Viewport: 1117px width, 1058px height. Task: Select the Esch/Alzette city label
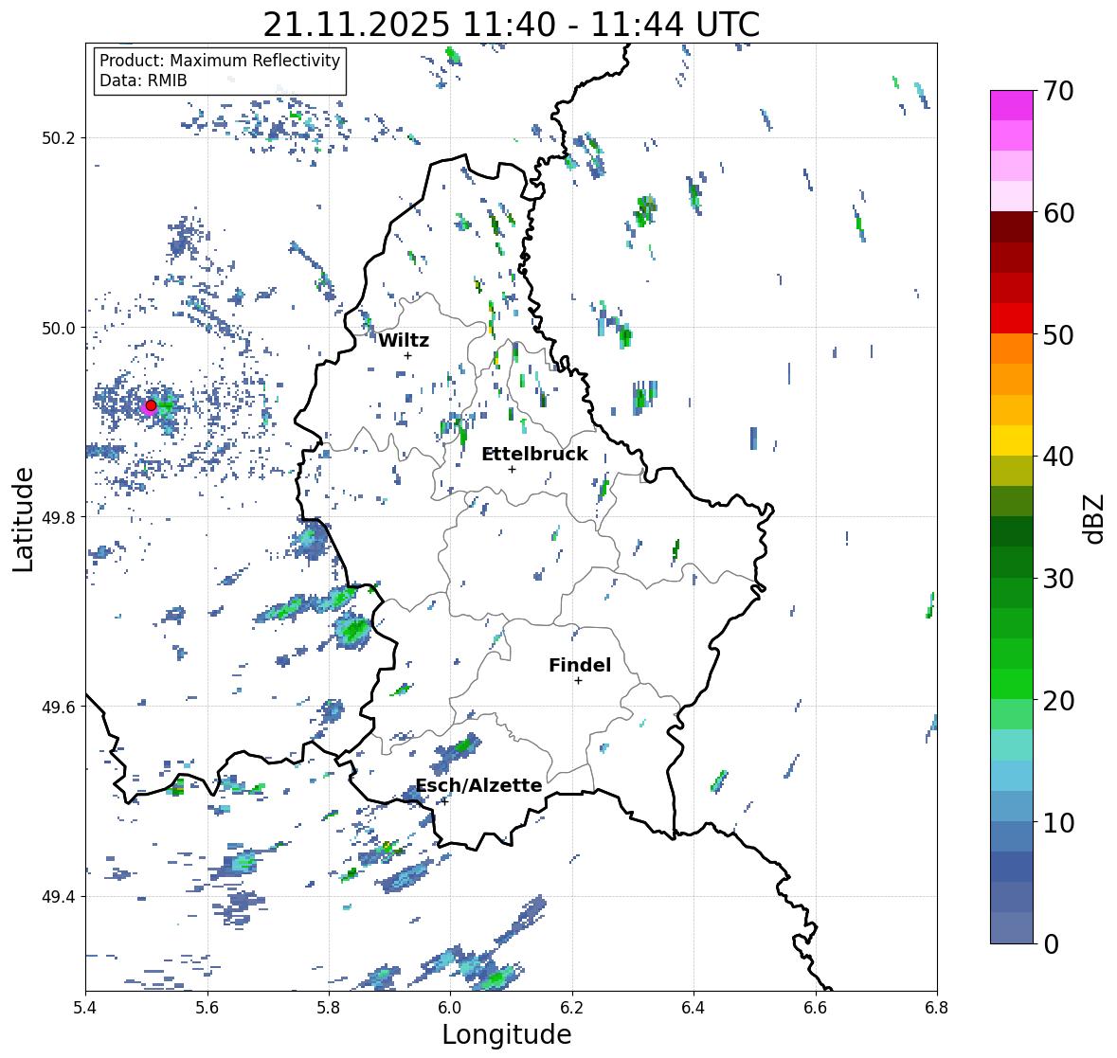478,785
